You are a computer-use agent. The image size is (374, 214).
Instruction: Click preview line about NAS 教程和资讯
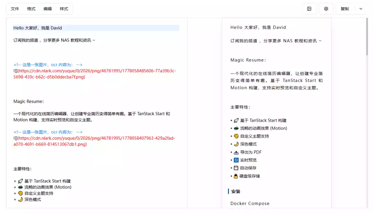276,41
